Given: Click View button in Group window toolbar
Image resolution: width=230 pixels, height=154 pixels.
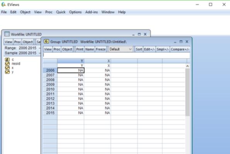Looking at the screenshot, I should 48,49.
